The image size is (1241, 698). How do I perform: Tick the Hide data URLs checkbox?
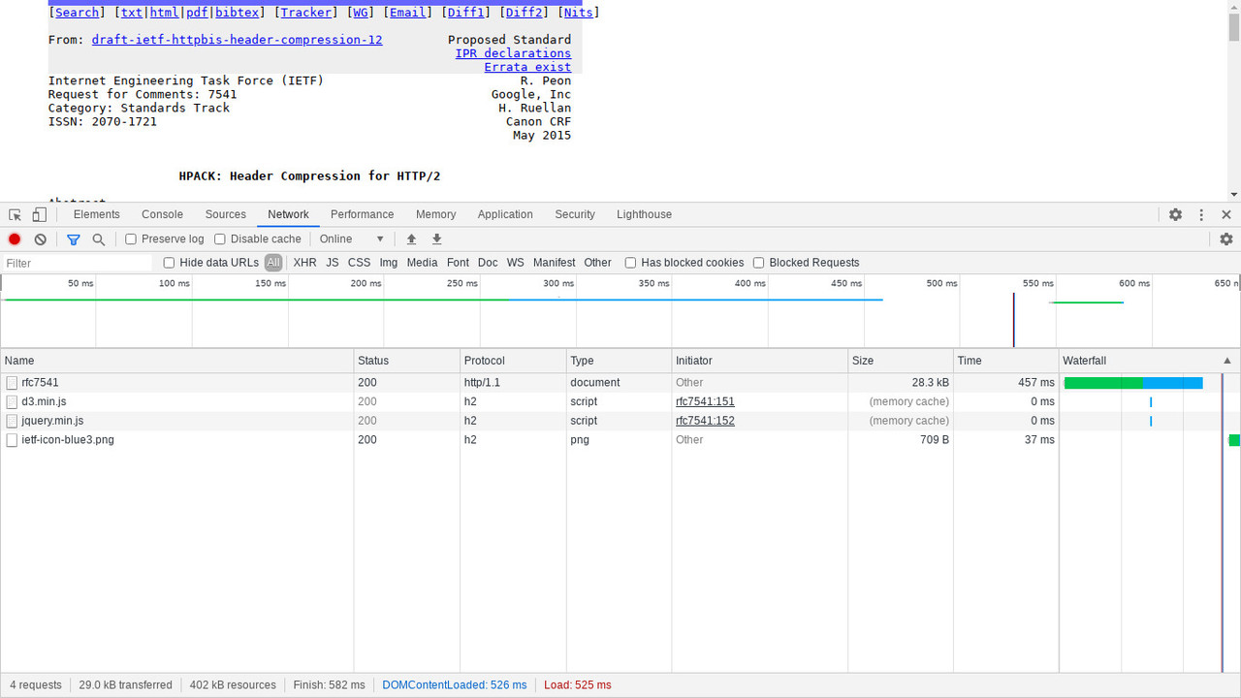click(x=169, y=263)
